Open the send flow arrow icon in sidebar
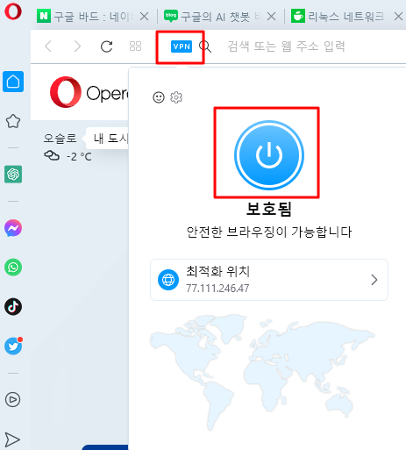406x450 pixels. click(x=12, y=439)
